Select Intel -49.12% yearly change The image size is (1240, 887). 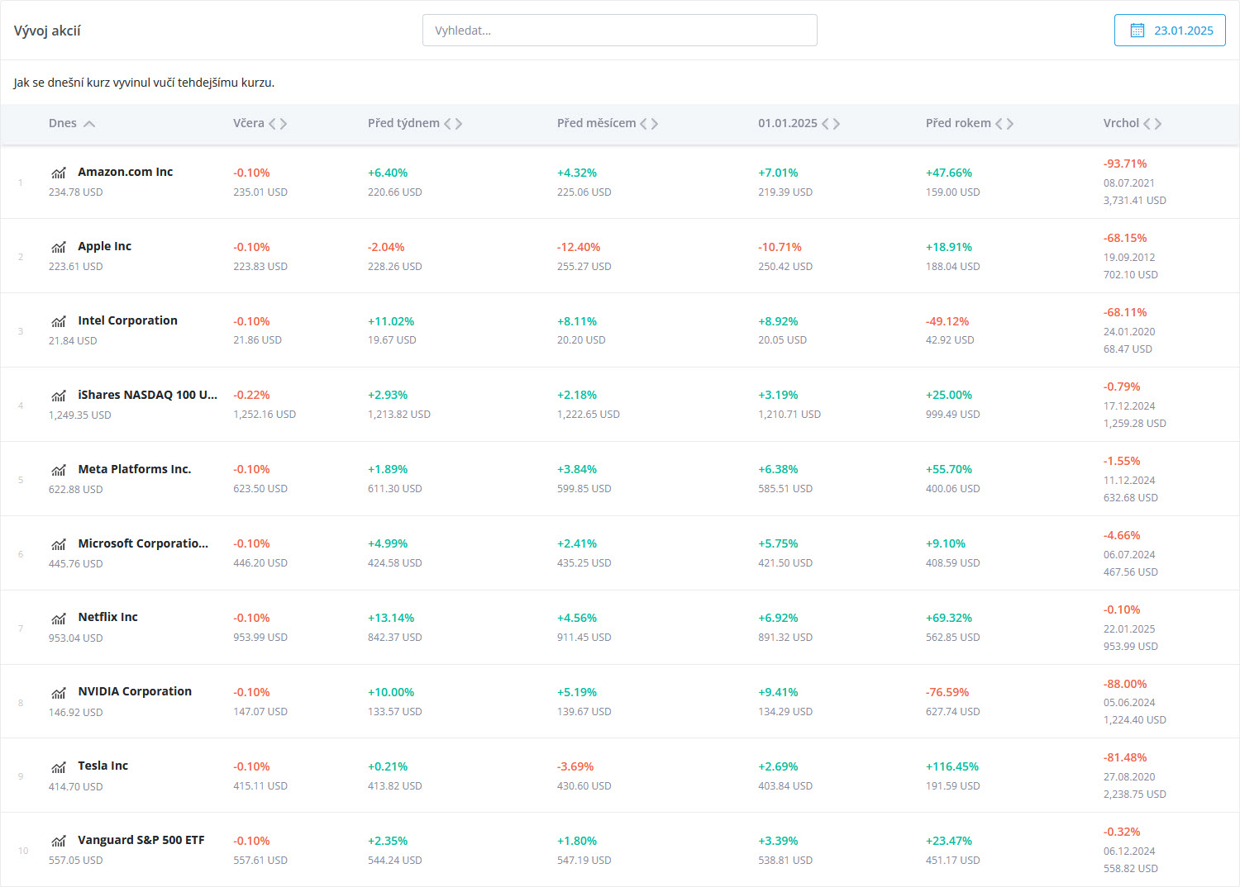click(947, 321)
